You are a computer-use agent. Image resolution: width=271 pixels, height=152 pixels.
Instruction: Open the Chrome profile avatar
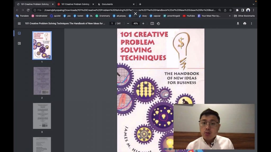click(248, 10)
